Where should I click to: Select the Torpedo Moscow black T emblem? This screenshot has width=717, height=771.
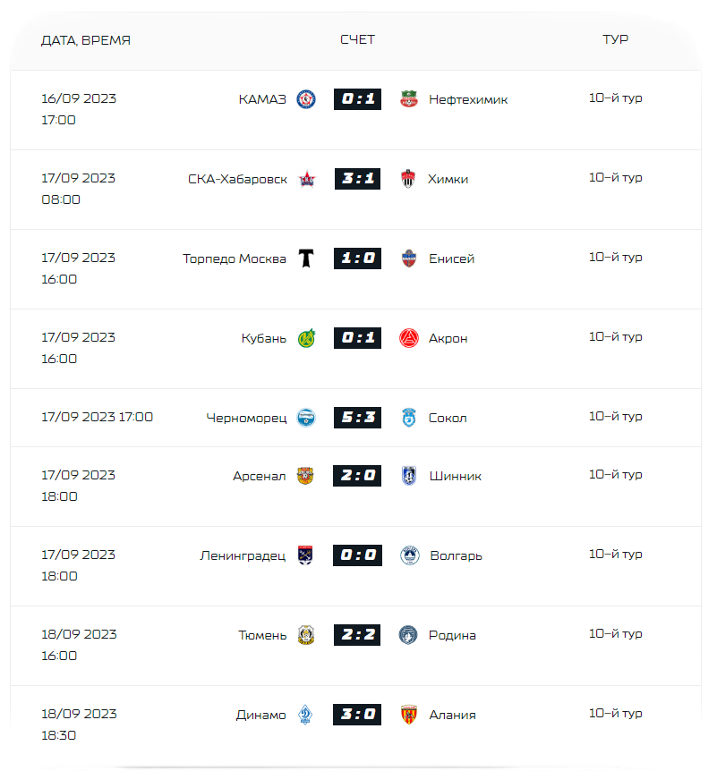tap(306, 258)
